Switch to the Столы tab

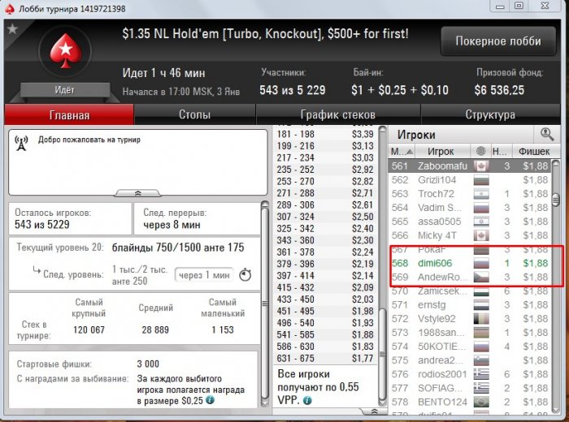(x=195, y=114)
